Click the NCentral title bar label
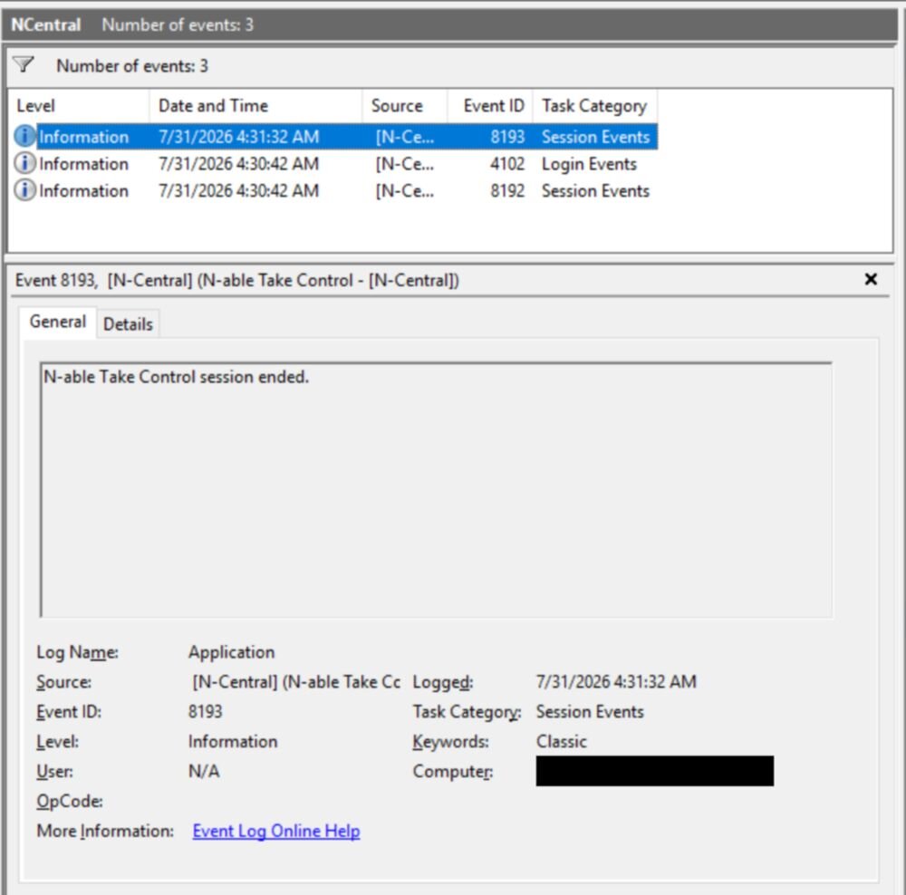The image size is (906, 895). click(x=46, y=24)
